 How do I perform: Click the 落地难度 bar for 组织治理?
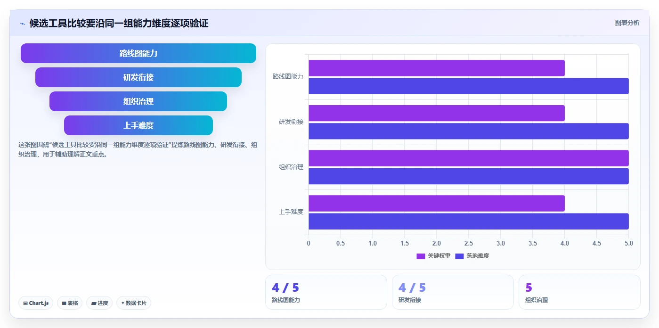pos(469,176)
